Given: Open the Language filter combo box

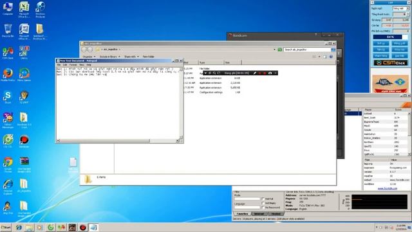Looking at the screenshot, I should [x=247, y=208].
